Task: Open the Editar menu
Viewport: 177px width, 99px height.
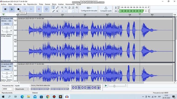Action: 10,4
